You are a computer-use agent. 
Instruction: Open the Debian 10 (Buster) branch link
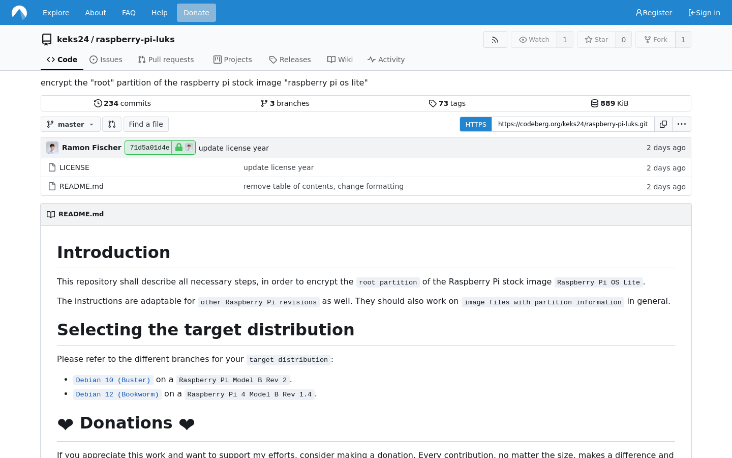pyautogui.click(x=113, y=380)
